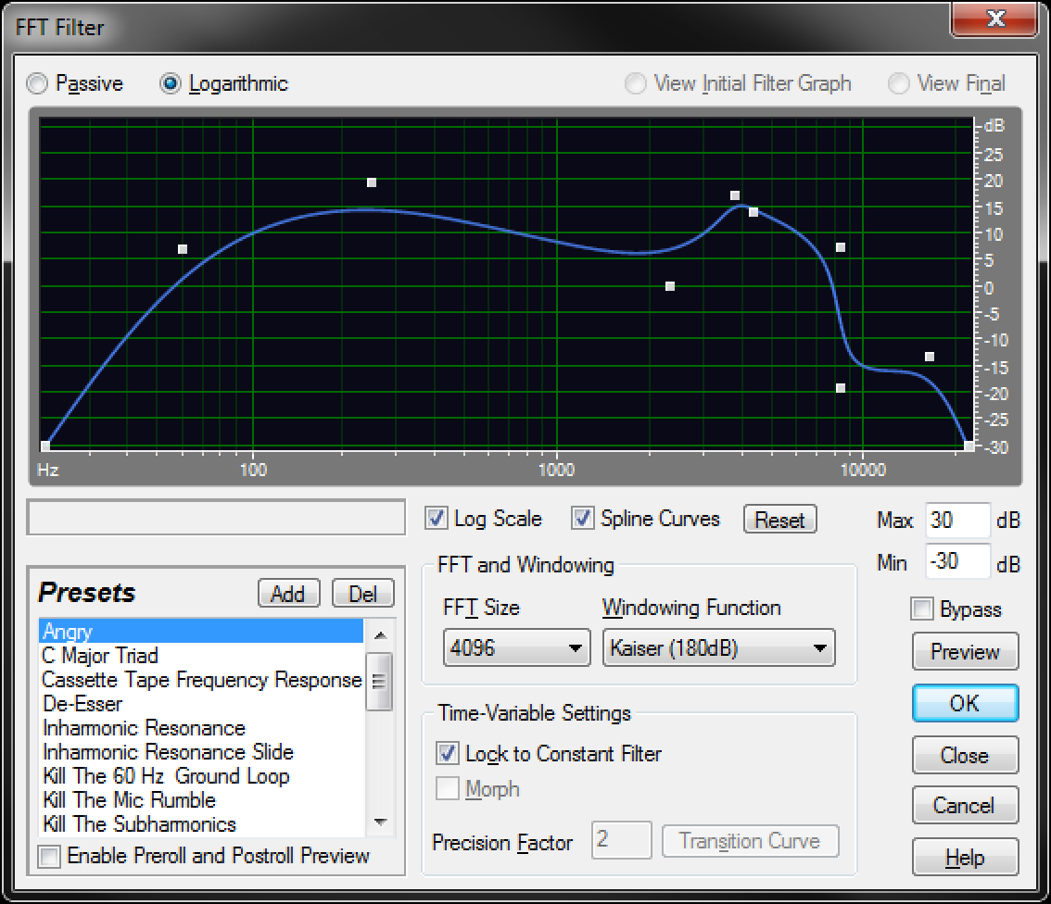
Task: Select the De-Esser preset
Action: [201, 703]
